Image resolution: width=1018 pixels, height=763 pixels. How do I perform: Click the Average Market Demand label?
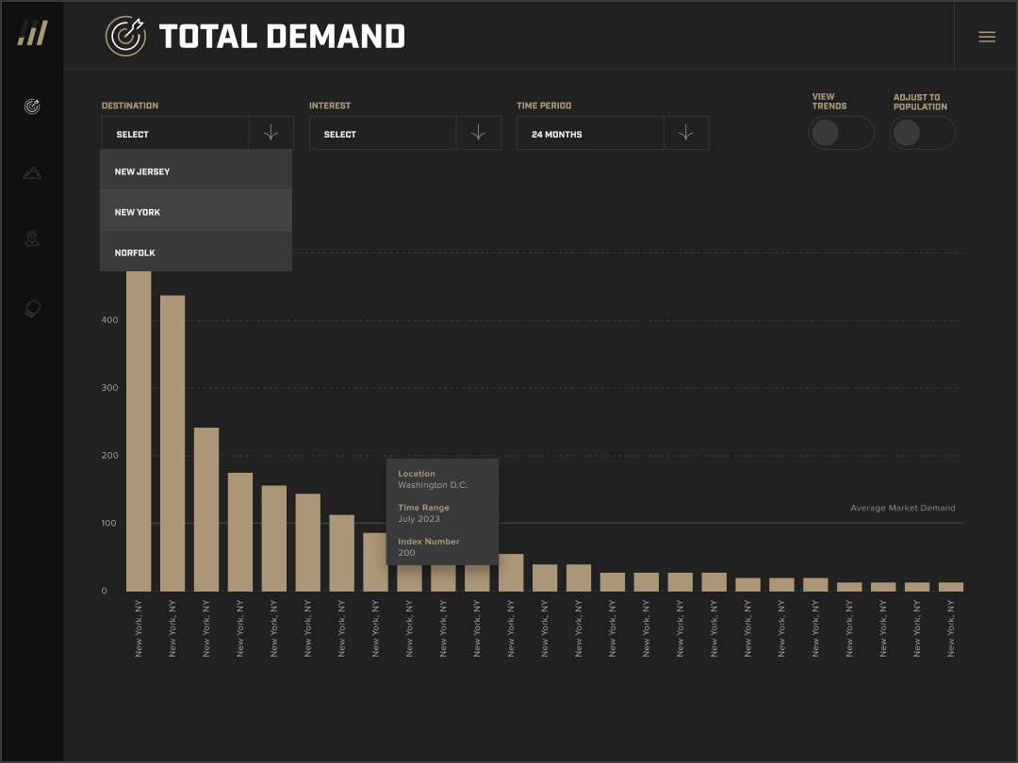(902, 508)
